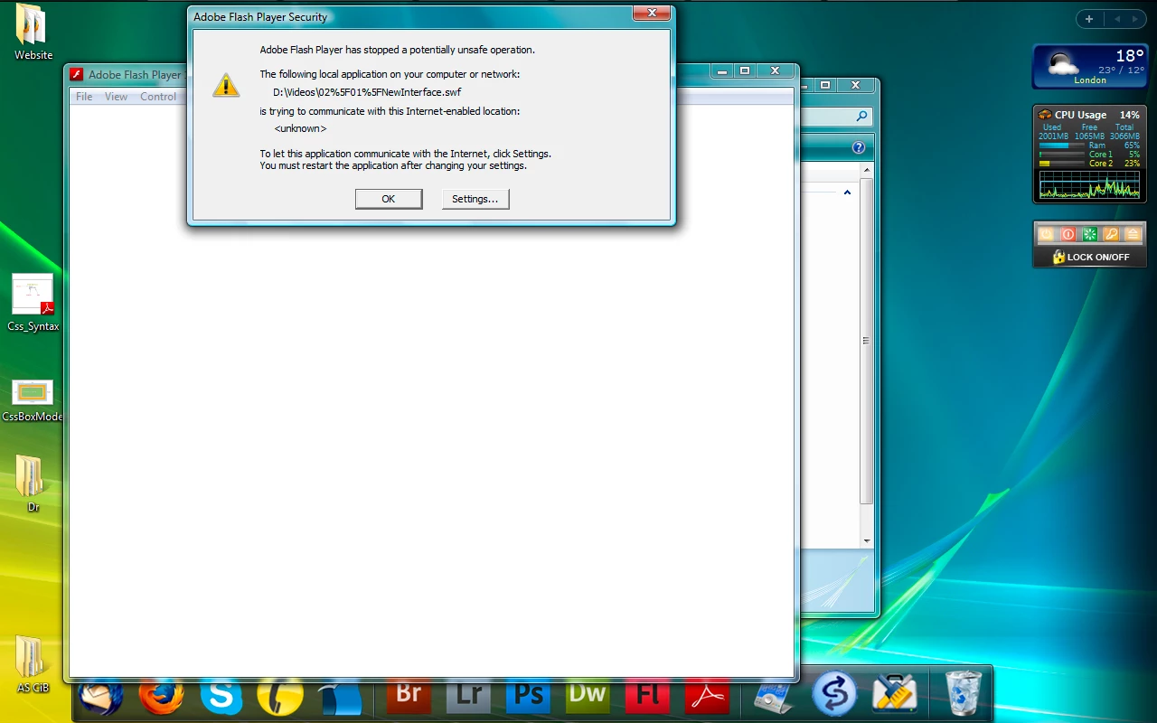This screenshot has width=1157, height=723.
Task: Click the Flash Player icon in the window title bar
Action: [x=78, y=74]
